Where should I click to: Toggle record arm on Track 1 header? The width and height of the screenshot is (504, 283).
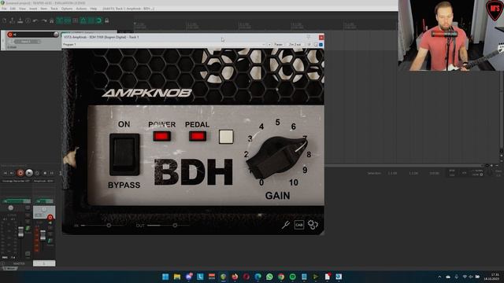(10, 35)
